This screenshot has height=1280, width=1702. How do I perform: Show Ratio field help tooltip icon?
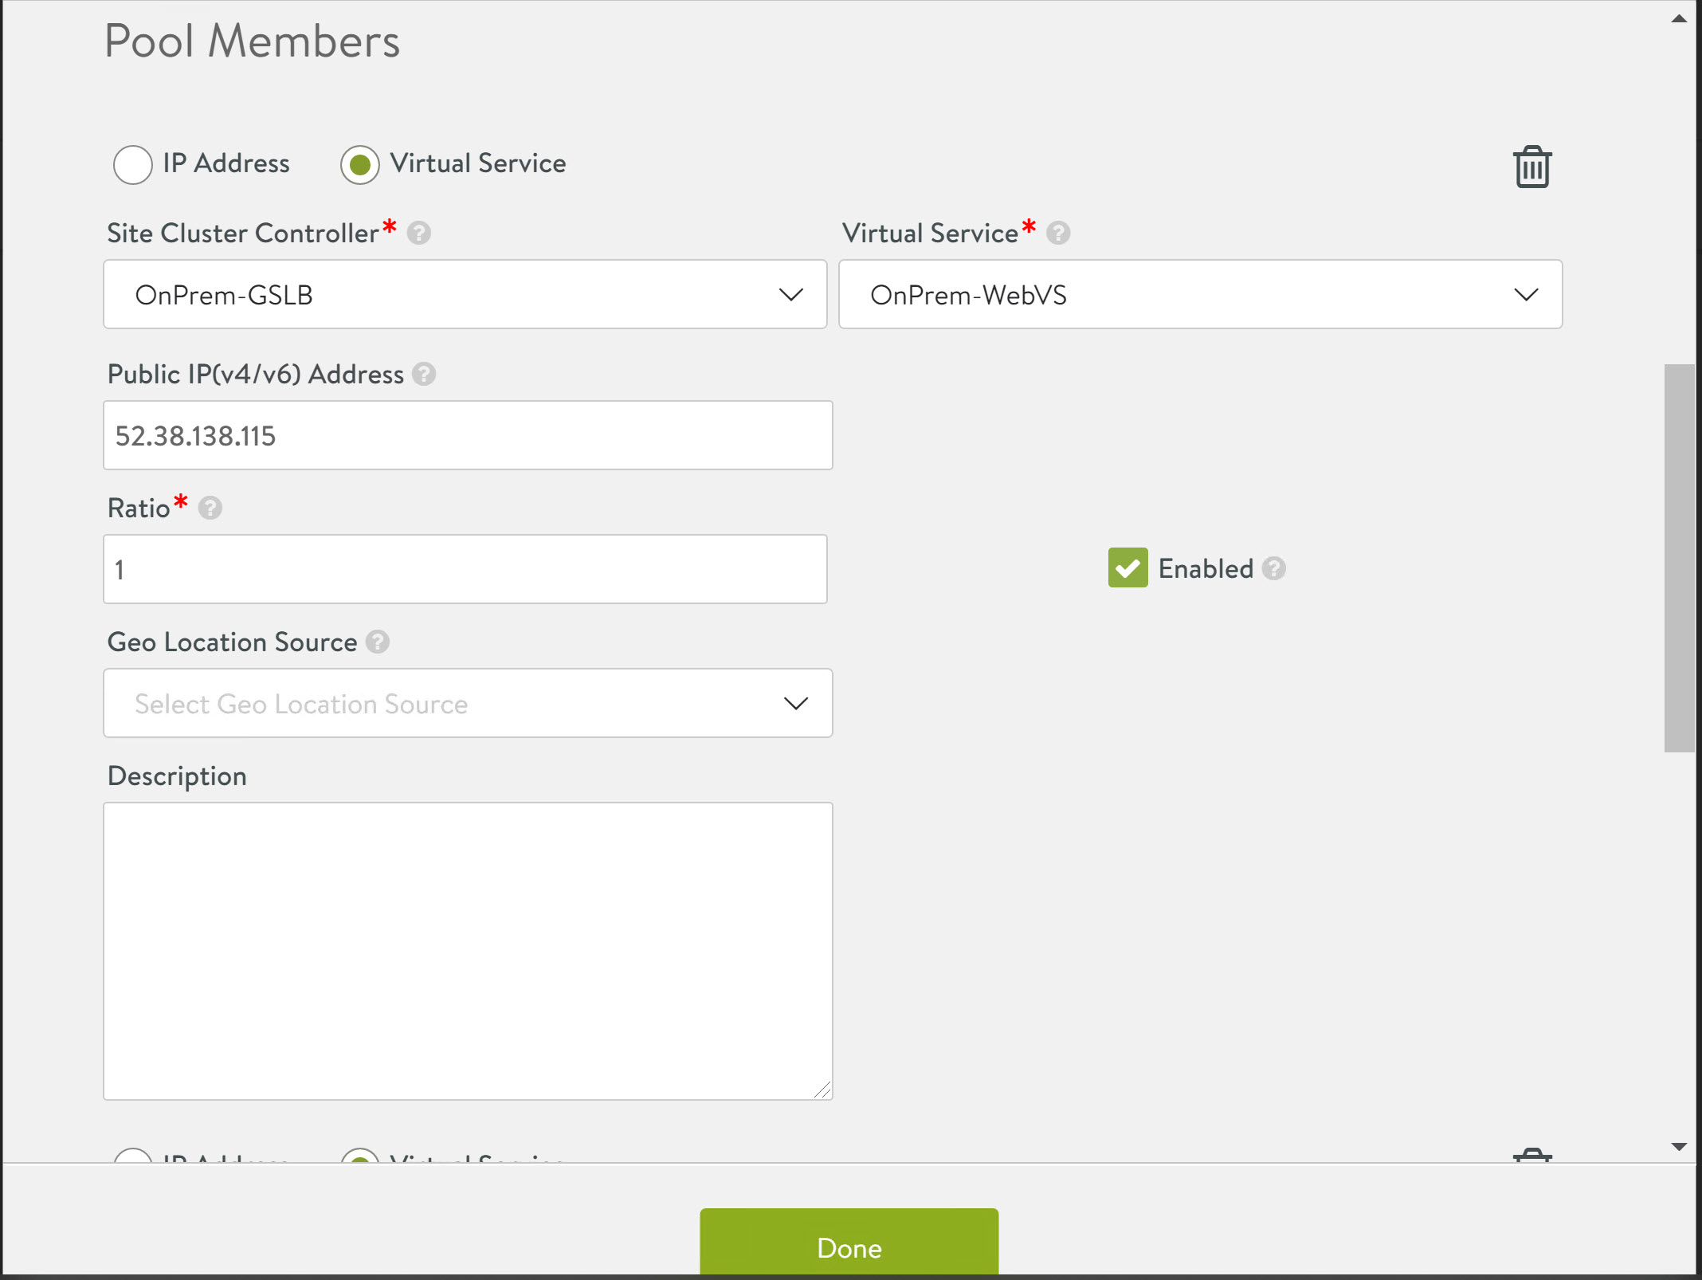pos(210,508)
